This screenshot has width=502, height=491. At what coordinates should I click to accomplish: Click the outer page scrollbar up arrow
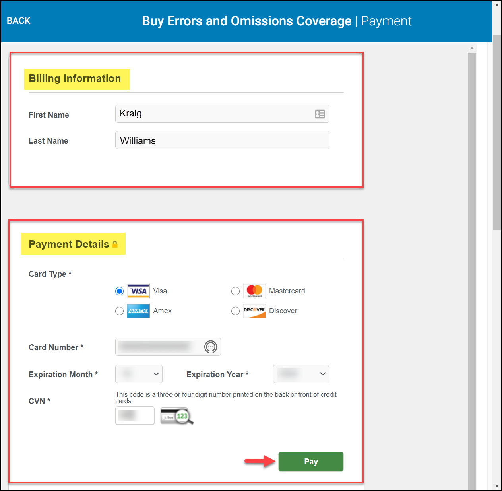pos(497,6)
